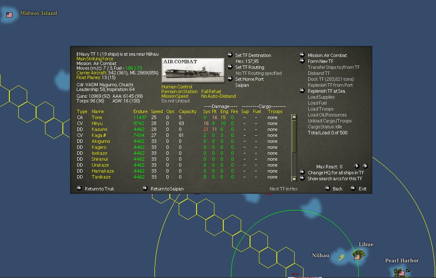Click Return to Truk

coord(99,189)
